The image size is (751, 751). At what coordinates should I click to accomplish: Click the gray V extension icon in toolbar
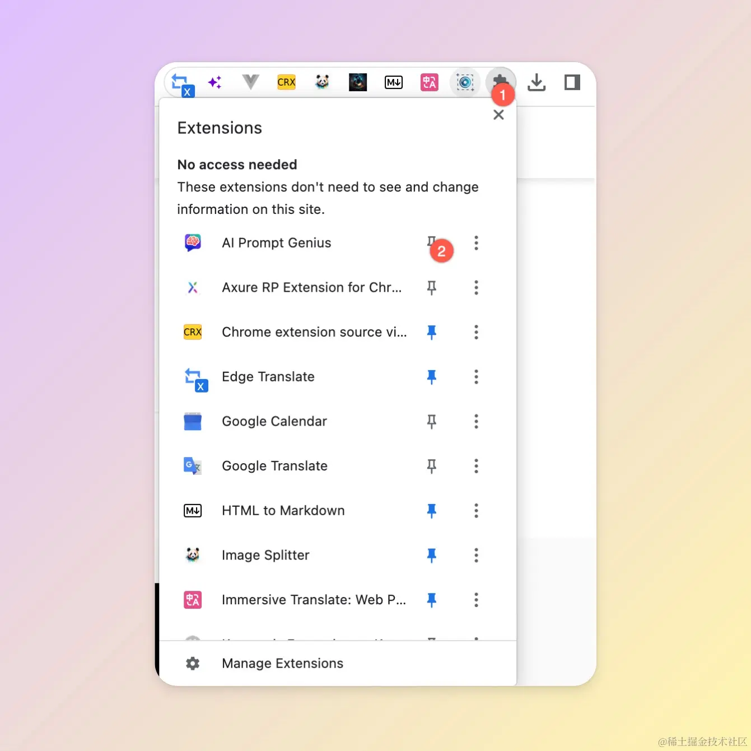(250, 82)
